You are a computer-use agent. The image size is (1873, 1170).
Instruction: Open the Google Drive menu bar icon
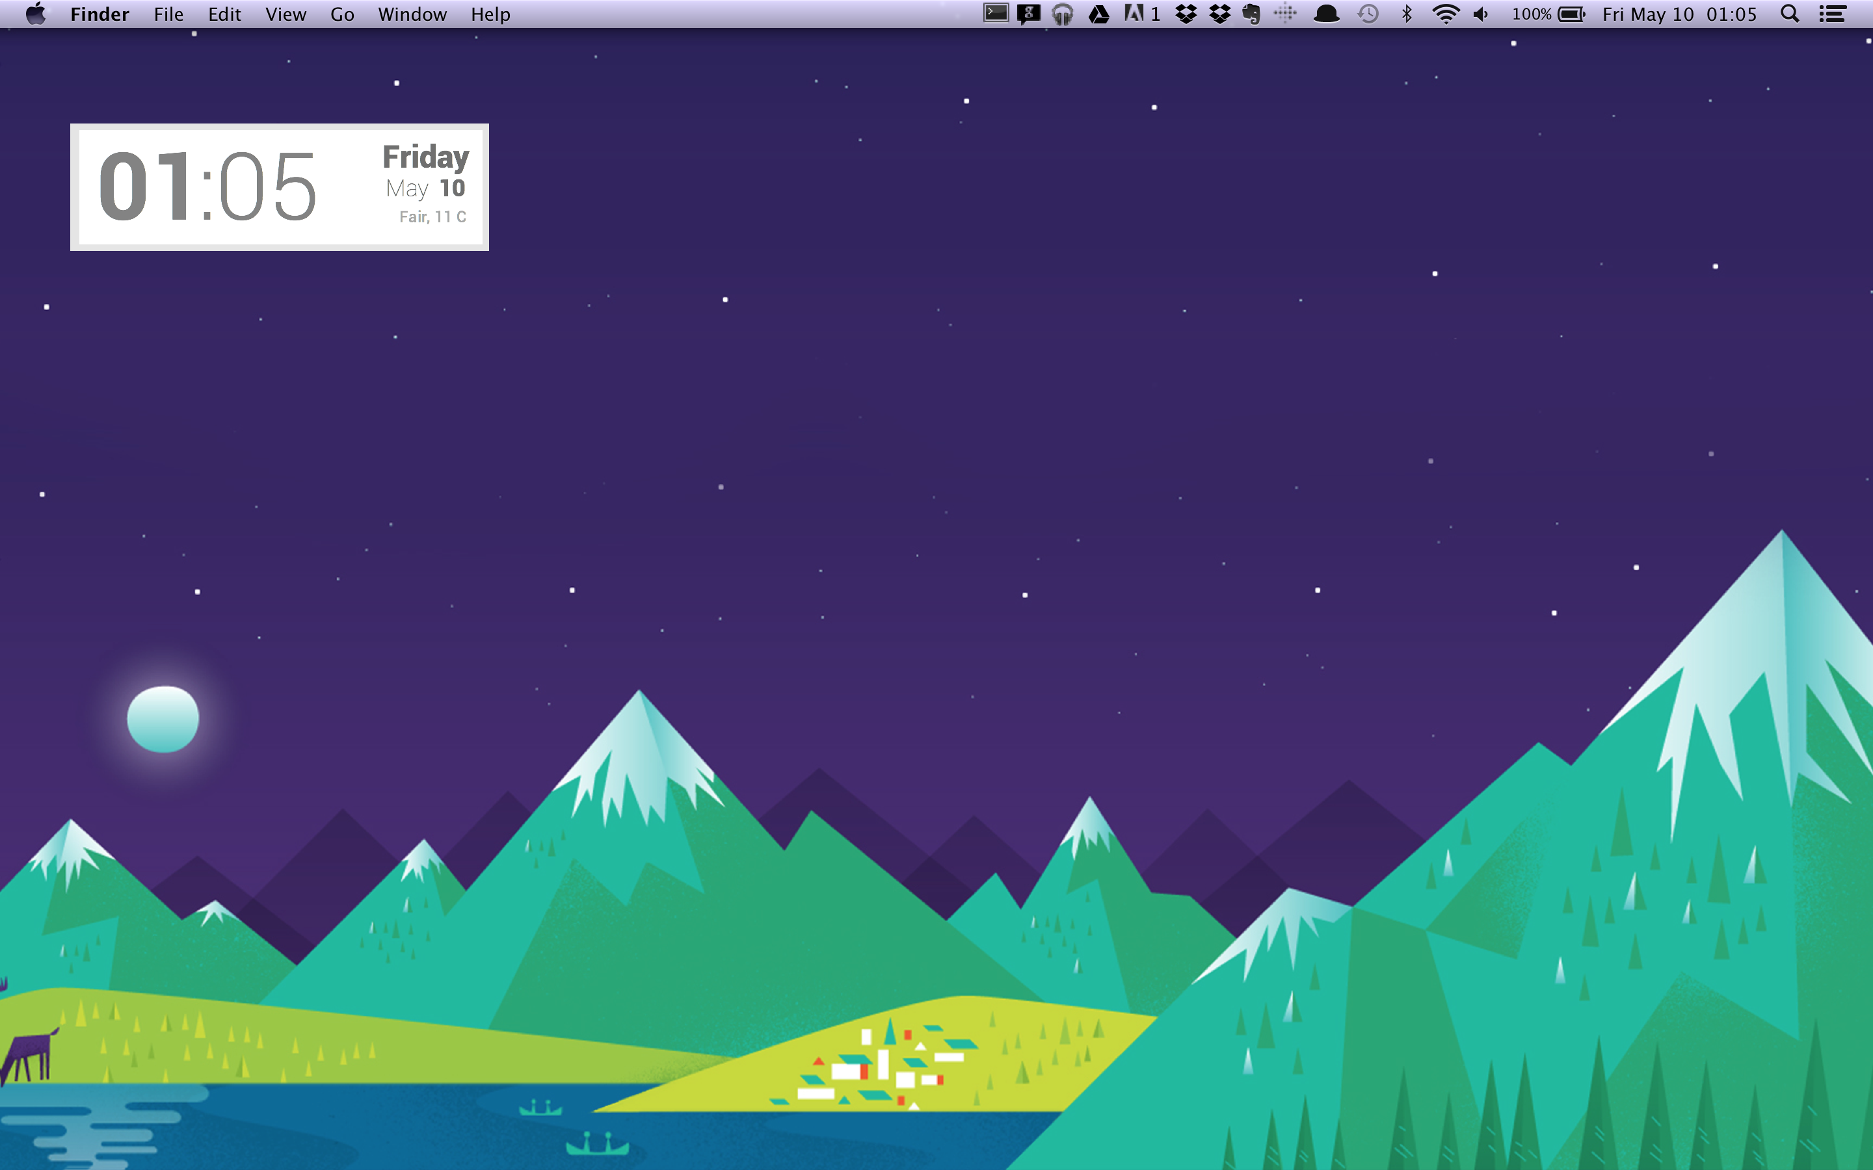1099,14
